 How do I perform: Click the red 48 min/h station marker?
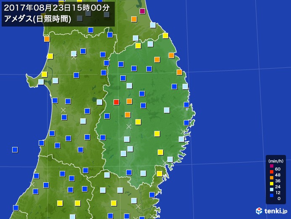pyautogui.click(x=116, y=102)
